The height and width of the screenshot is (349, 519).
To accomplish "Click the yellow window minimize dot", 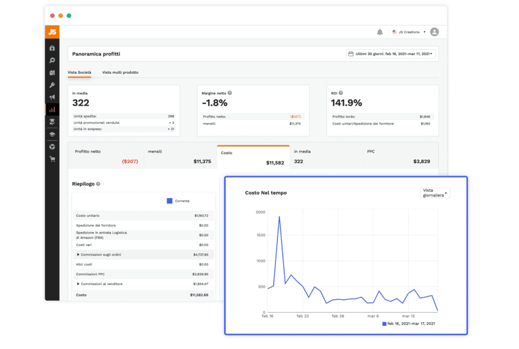I will coord(61,15).
